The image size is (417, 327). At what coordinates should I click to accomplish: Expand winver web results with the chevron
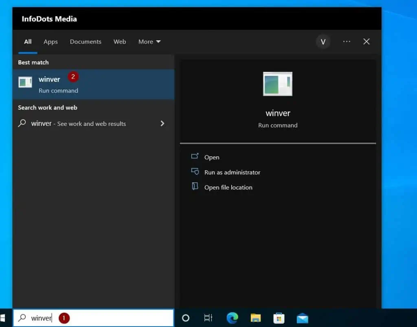162,123
